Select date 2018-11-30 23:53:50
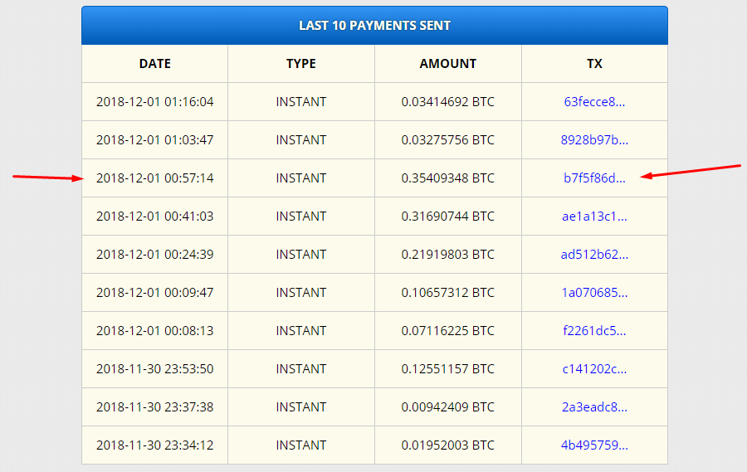Viewport: 747px width, 472px height. [x=155, y=368]
